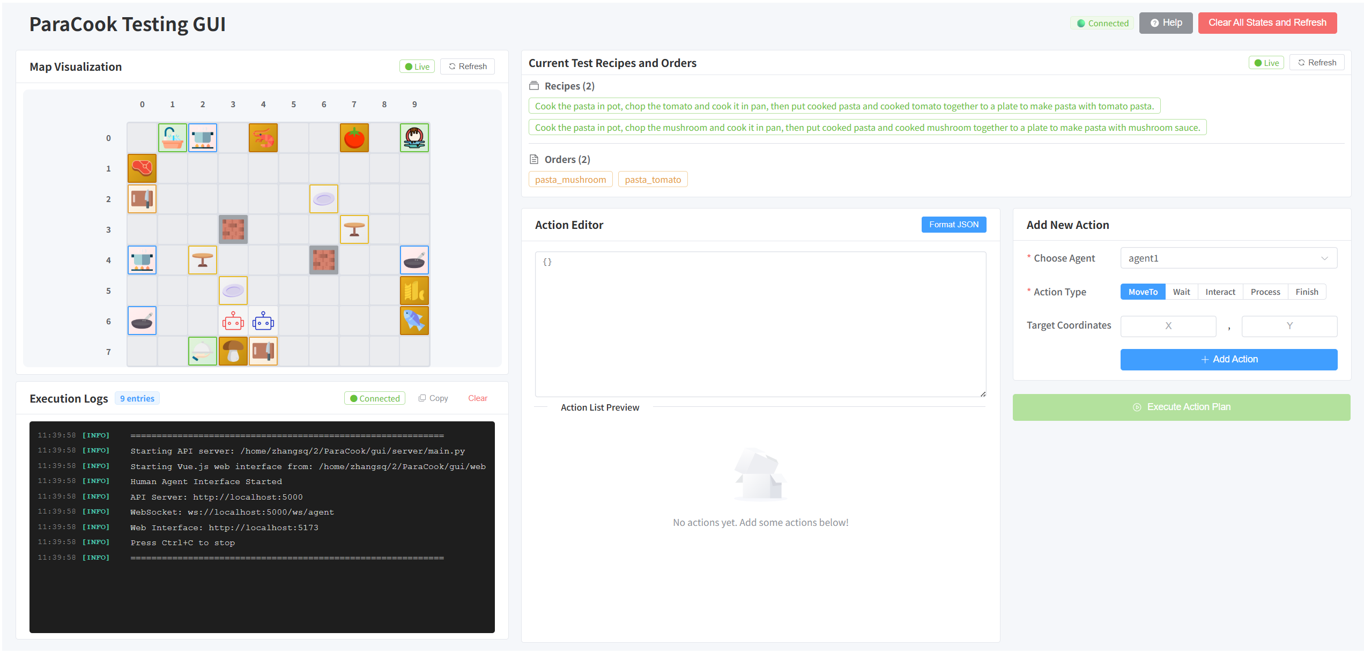Click the X target coordinate field
The image size is (1364, 654).
pos(1168,326)
